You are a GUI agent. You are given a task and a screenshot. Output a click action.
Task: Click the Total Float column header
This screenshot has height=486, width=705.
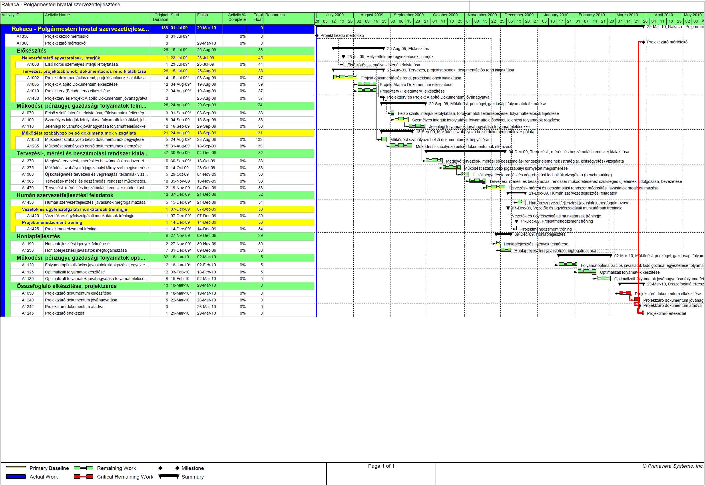pos(255,18)
